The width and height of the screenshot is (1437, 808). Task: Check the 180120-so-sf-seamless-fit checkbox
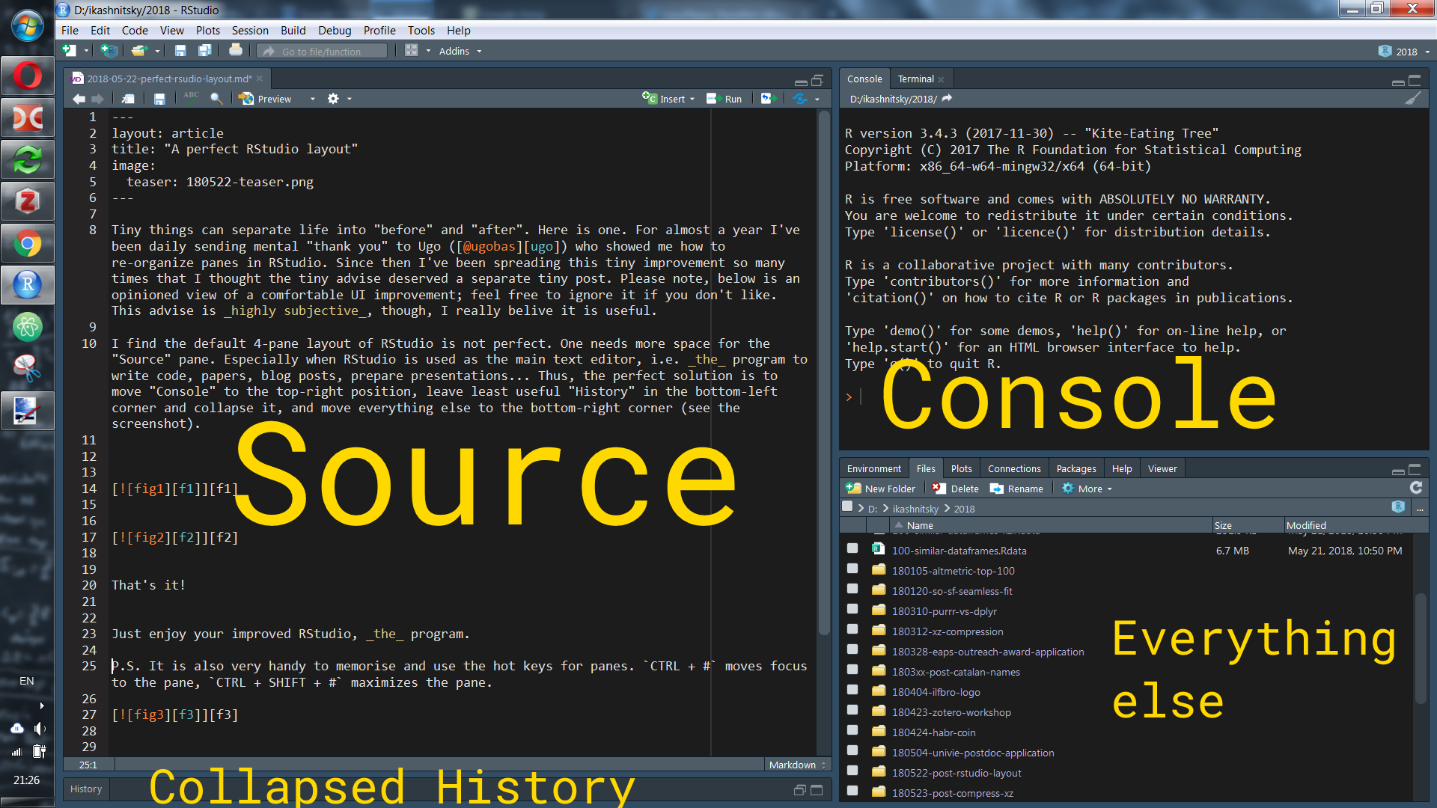852,589
